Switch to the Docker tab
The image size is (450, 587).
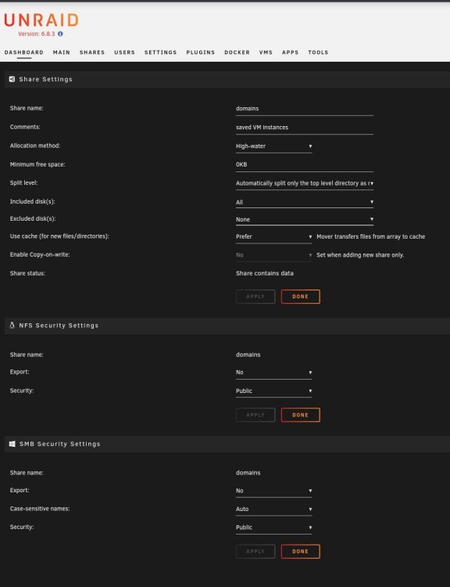pyautogui.click(x=237, y=52)
